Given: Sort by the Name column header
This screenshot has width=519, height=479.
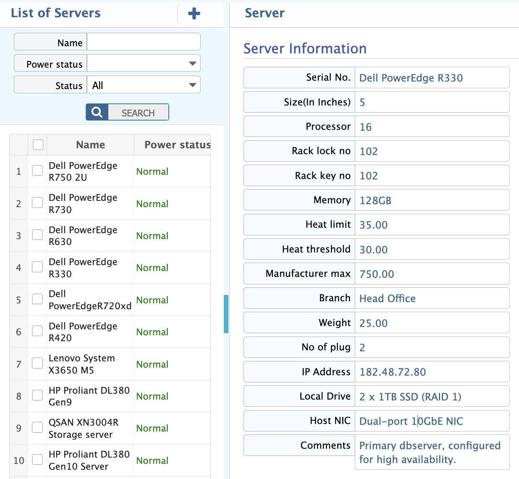Looking at the screenshot, I should click(90, 145).
